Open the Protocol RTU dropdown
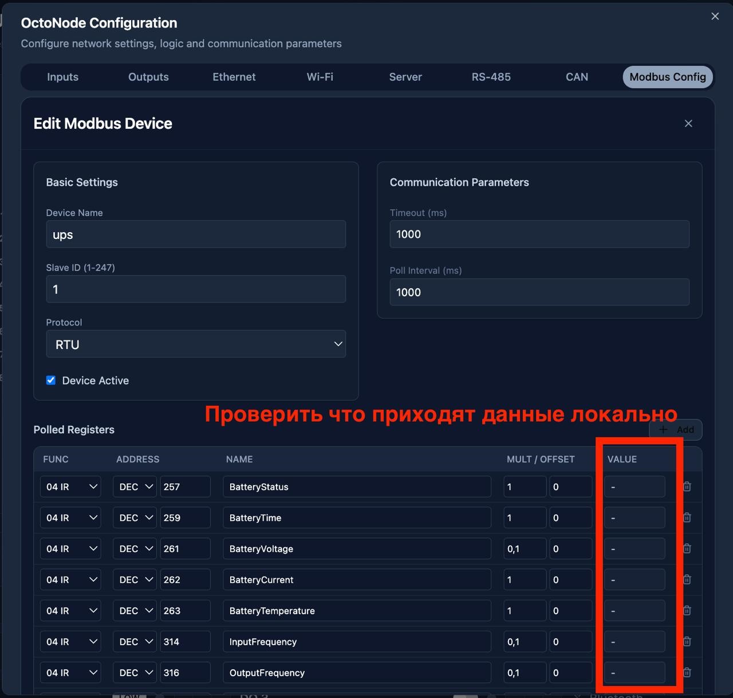This screenshot has height=698, width=733. pyautogui.click(x=196, y=344)
